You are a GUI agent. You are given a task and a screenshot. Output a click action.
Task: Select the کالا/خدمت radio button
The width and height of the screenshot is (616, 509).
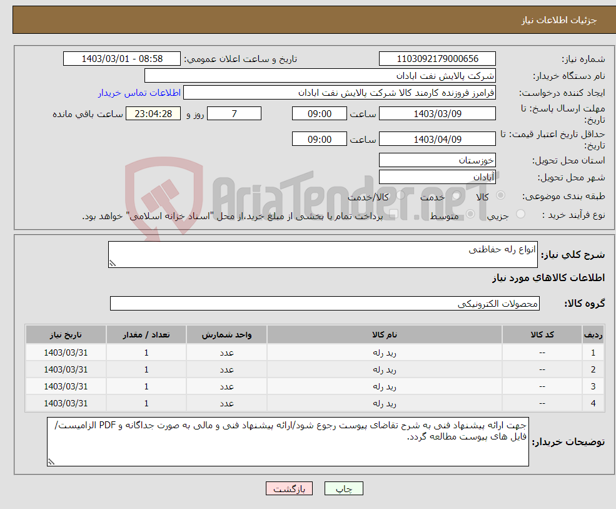(x=400, y=195)
